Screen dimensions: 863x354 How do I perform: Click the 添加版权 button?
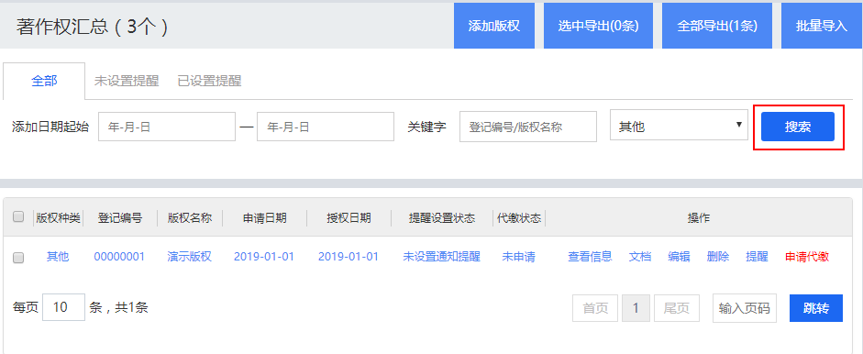point(494,26)
